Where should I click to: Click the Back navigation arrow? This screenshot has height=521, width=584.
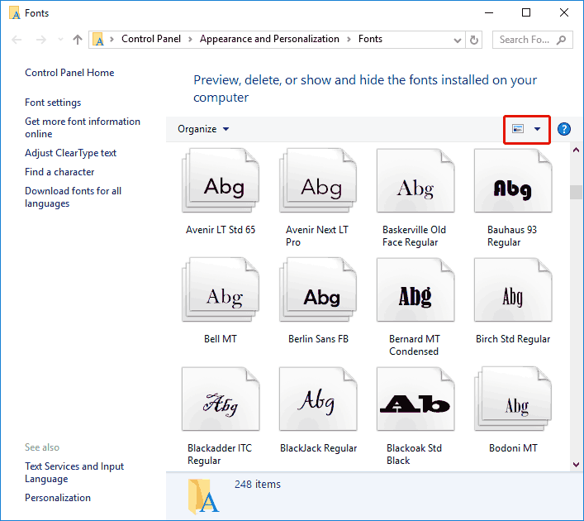pyautogui.click(x=17, y=40)
